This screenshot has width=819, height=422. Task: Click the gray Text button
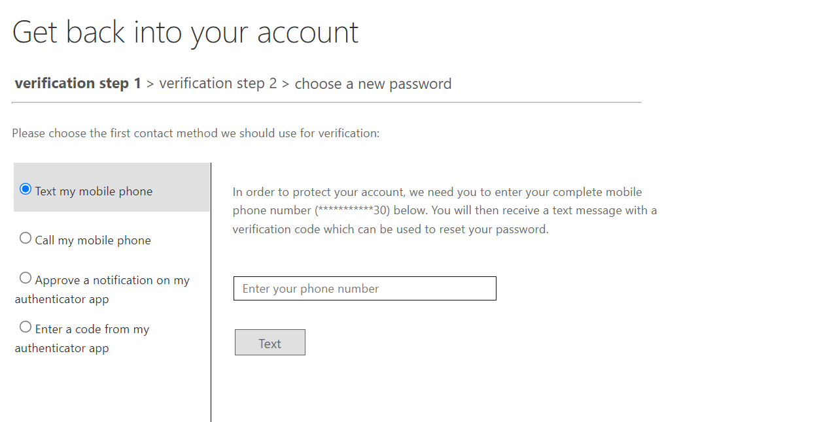point(270,343)
